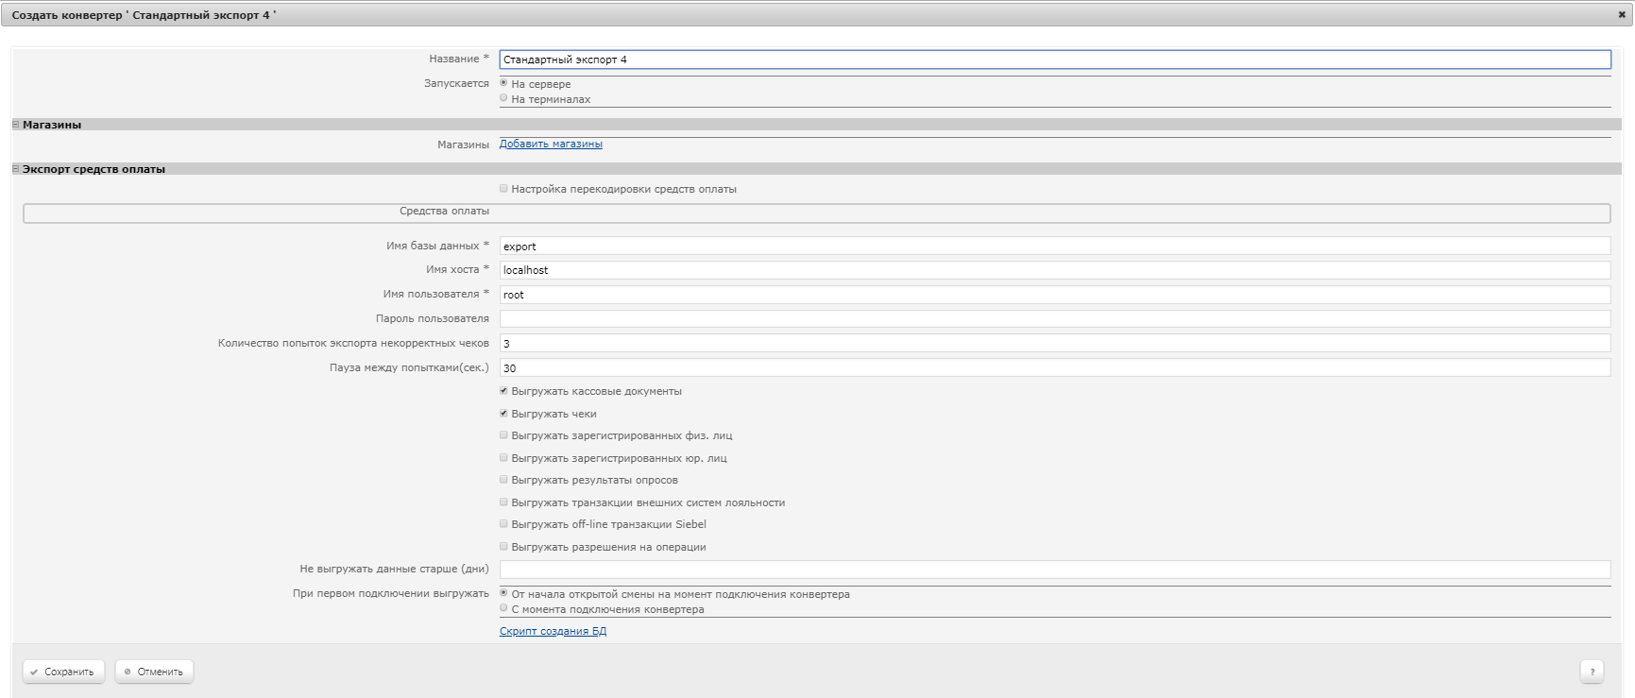Enable Настройка перекодировки средств оплаты checkbox
Image resolution: width=1635 pixels, height=698 pixels.
(503, 189)
